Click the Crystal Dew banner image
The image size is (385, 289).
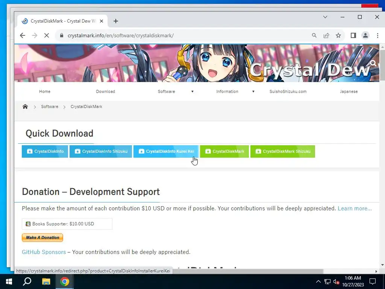click(x=196, y=63)
